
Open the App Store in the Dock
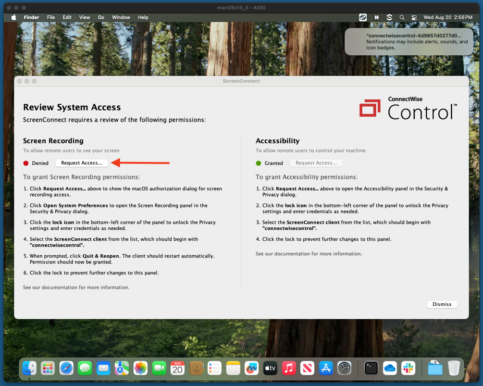(326, 368)
